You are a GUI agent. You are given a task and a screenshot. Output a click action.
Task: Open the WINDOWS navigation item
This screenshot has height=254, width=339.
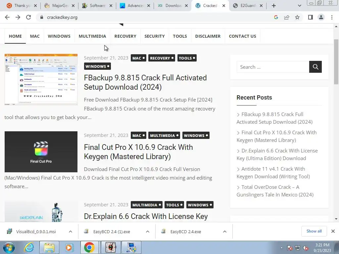(x=59, y=36)
